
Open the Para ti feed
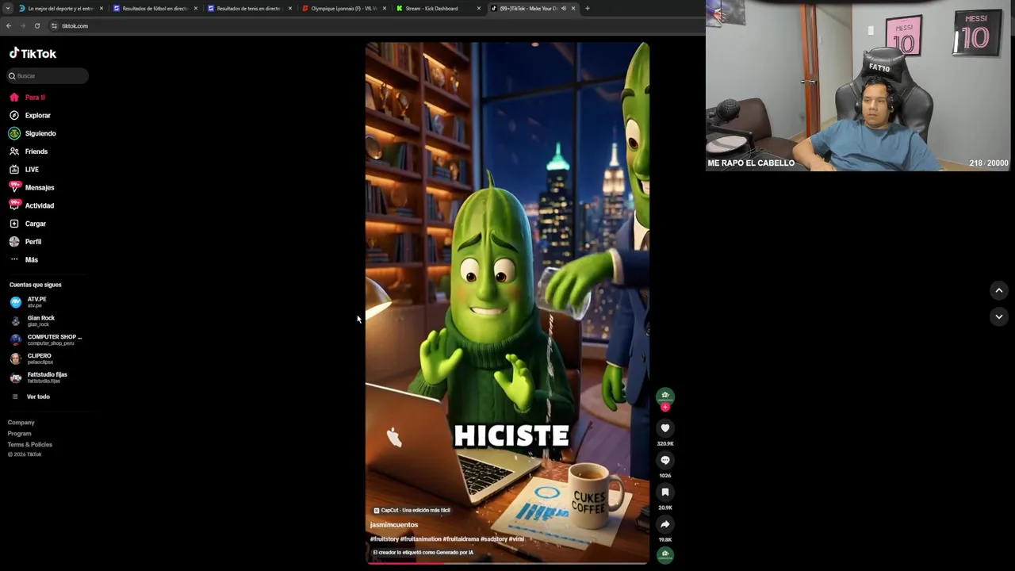point(35,98)
